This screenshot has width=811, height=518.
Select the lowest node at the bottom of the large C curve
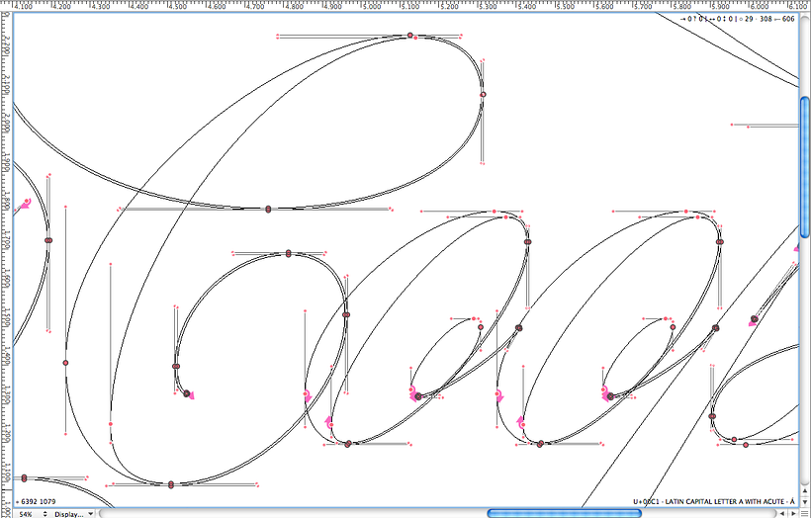[171, 484]
